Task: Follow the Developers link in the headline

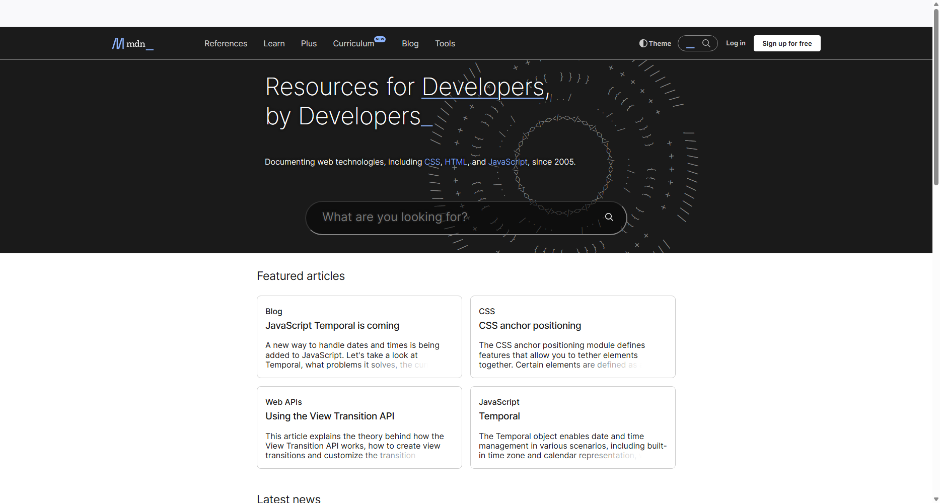Action: click(x=483, y=87)
